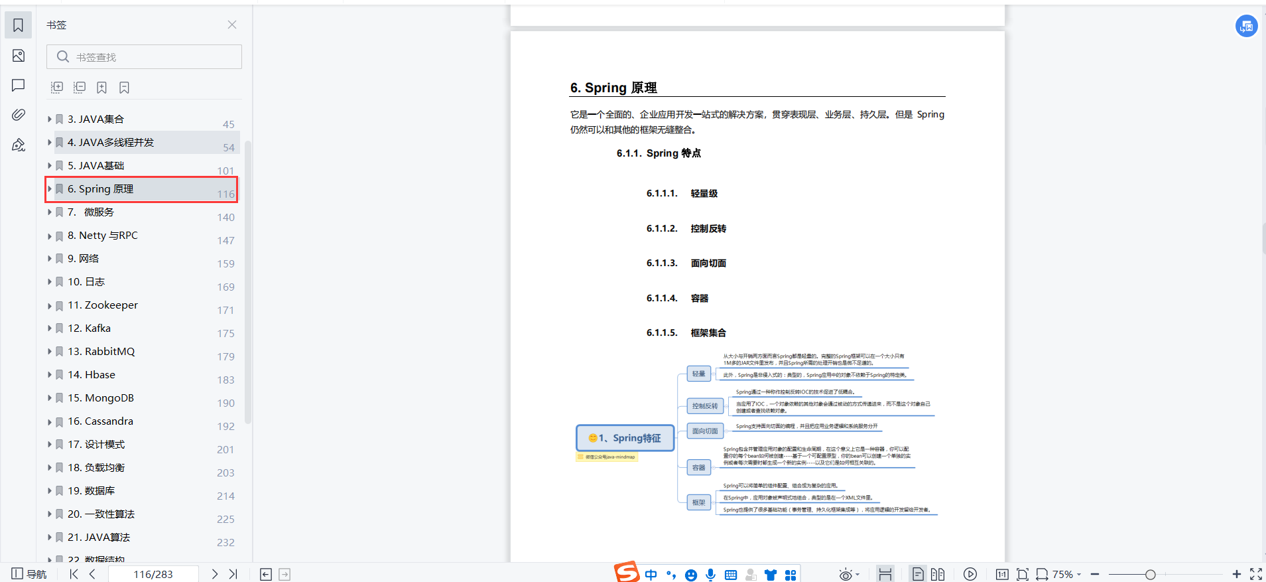The width and height of the screenshot is (1266, 582).
Task: Toggle Chinese input mode 中 icon
Action: pyautogui.click(x=651, y=575)
